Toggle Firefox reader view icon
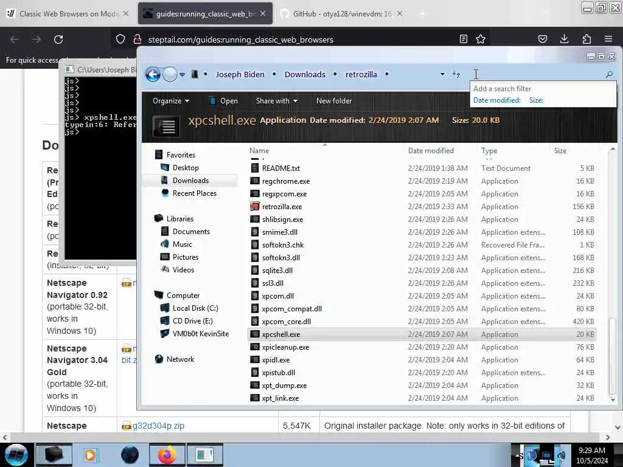Viewport: 623px width, 467px height. 463,39
